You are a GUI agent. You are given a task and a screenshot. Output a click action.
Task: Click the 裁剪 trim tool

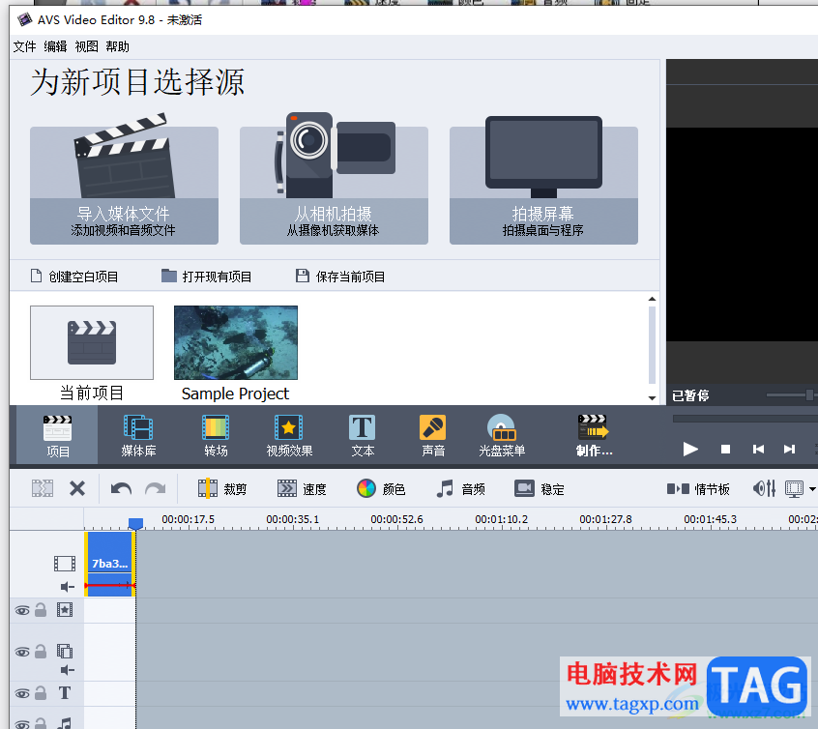tap(222, 488)
